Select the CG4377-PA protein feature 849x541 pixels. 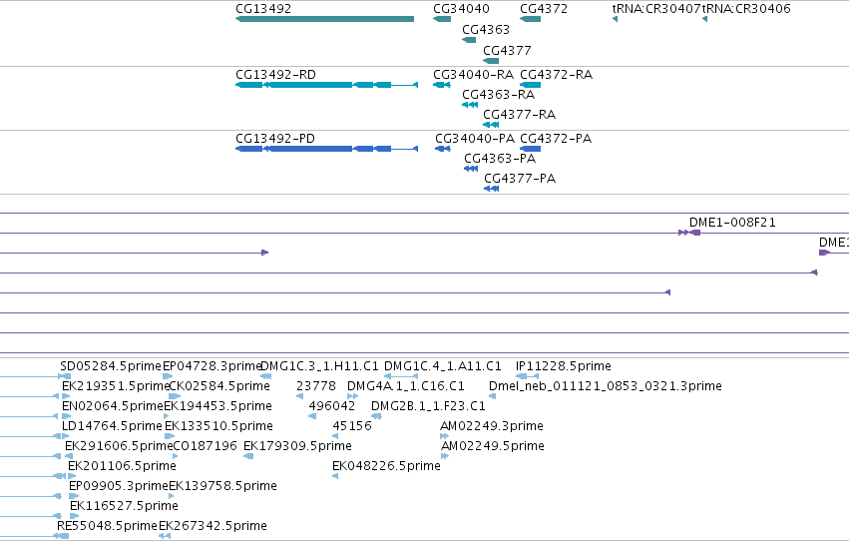click(x=491, y=189)
